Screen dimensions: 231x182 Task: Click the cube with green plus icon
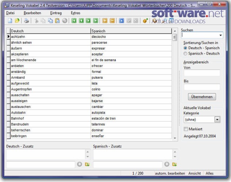click(x=145, y=20)
